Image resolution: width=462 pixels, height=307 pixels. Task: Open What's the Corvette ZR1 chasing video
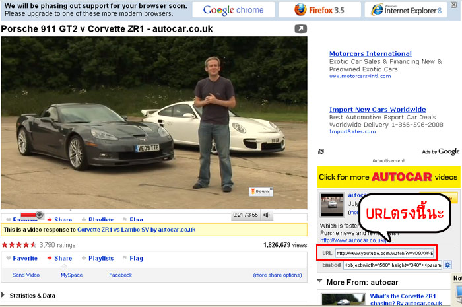[x=406, y=300]
